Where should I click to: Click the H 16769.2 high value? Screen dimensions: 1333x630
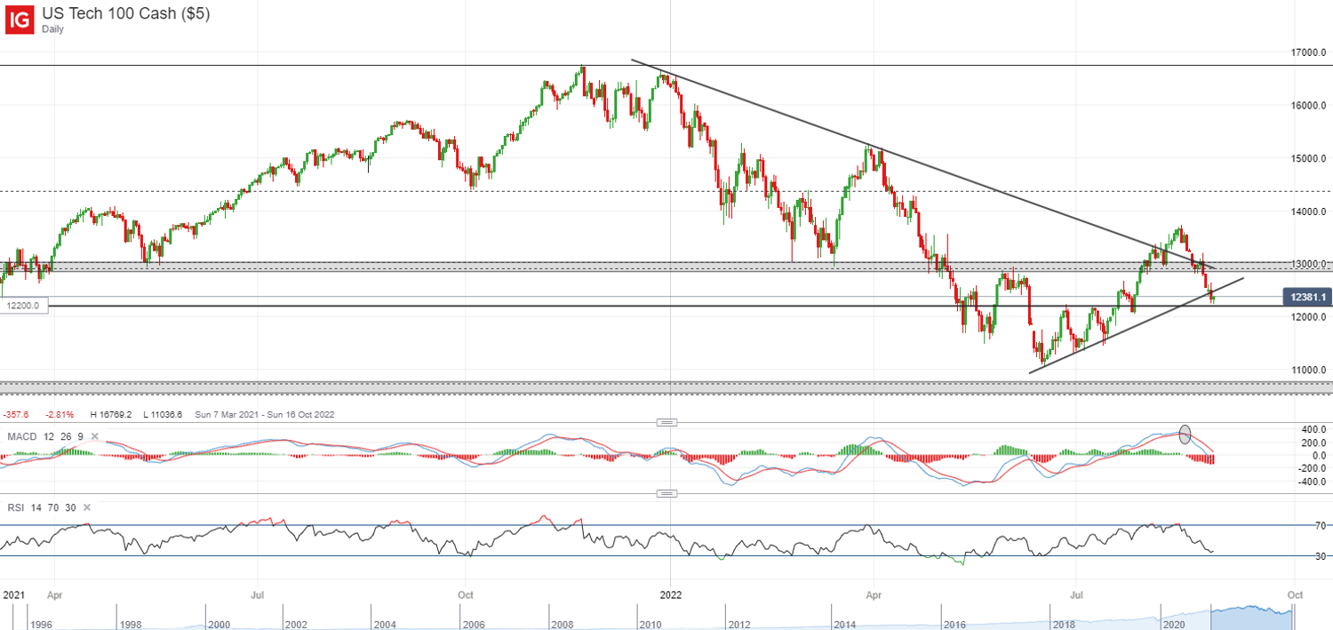click(x=111, y=414)
